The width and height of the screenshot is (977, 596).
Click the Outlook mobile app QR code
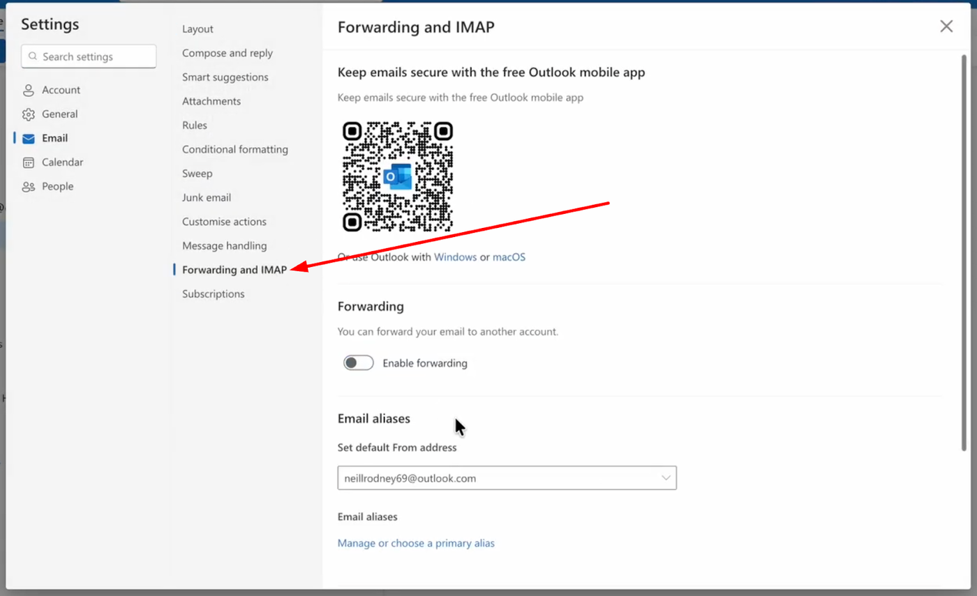click(398, 176)
